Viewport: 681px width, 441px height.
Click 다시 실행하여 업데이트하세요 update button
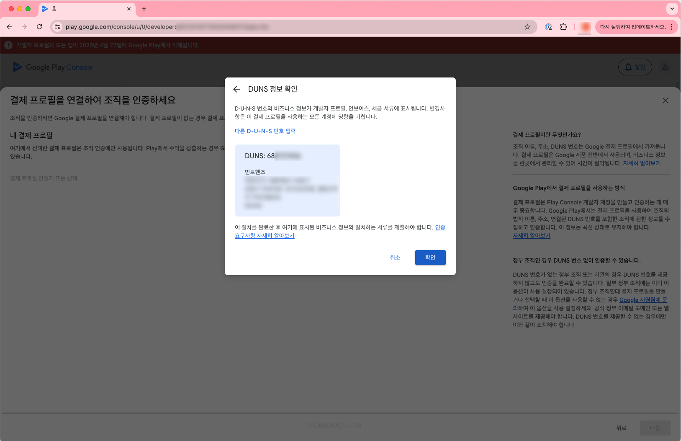point(632,27)
